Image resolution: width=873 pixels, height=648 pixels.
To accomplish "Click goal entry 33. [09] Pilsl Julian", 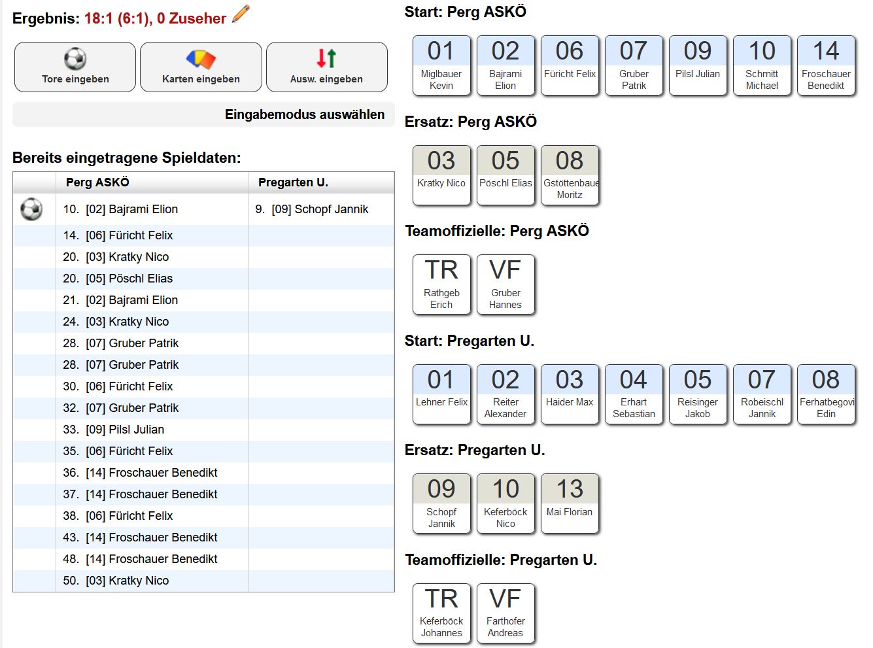I will (x=114, y=430).
